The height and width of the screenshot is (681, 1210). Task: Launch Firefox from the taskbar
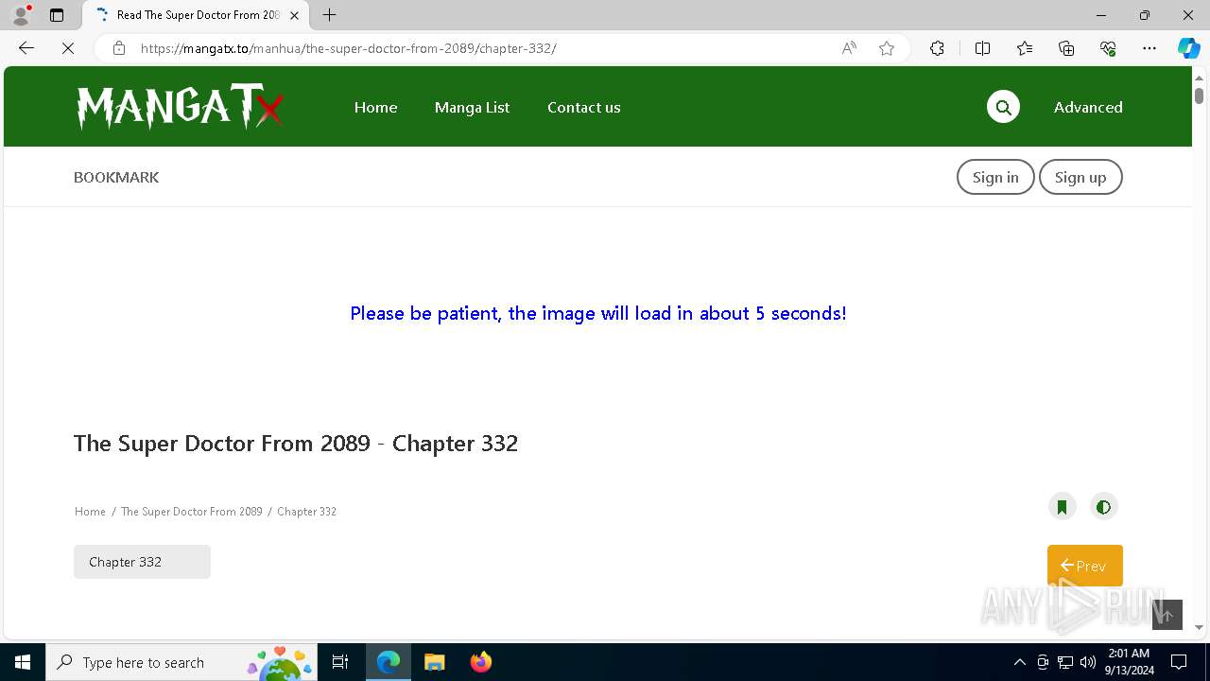pos(480,662)
